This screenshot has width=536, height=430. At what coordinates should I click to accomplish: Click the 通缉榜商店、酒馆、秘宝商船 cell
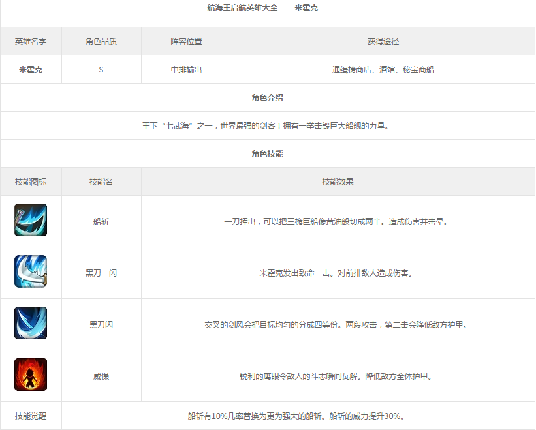point(383,69)
